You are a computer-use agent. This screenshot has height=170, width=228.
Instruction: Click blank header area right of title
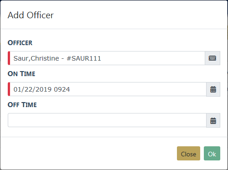(140, 15)
